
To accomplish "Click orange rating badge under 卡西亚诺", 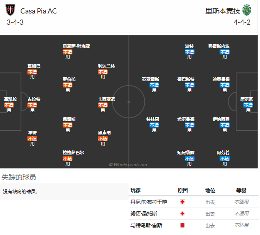I will (x=103, y=105).
